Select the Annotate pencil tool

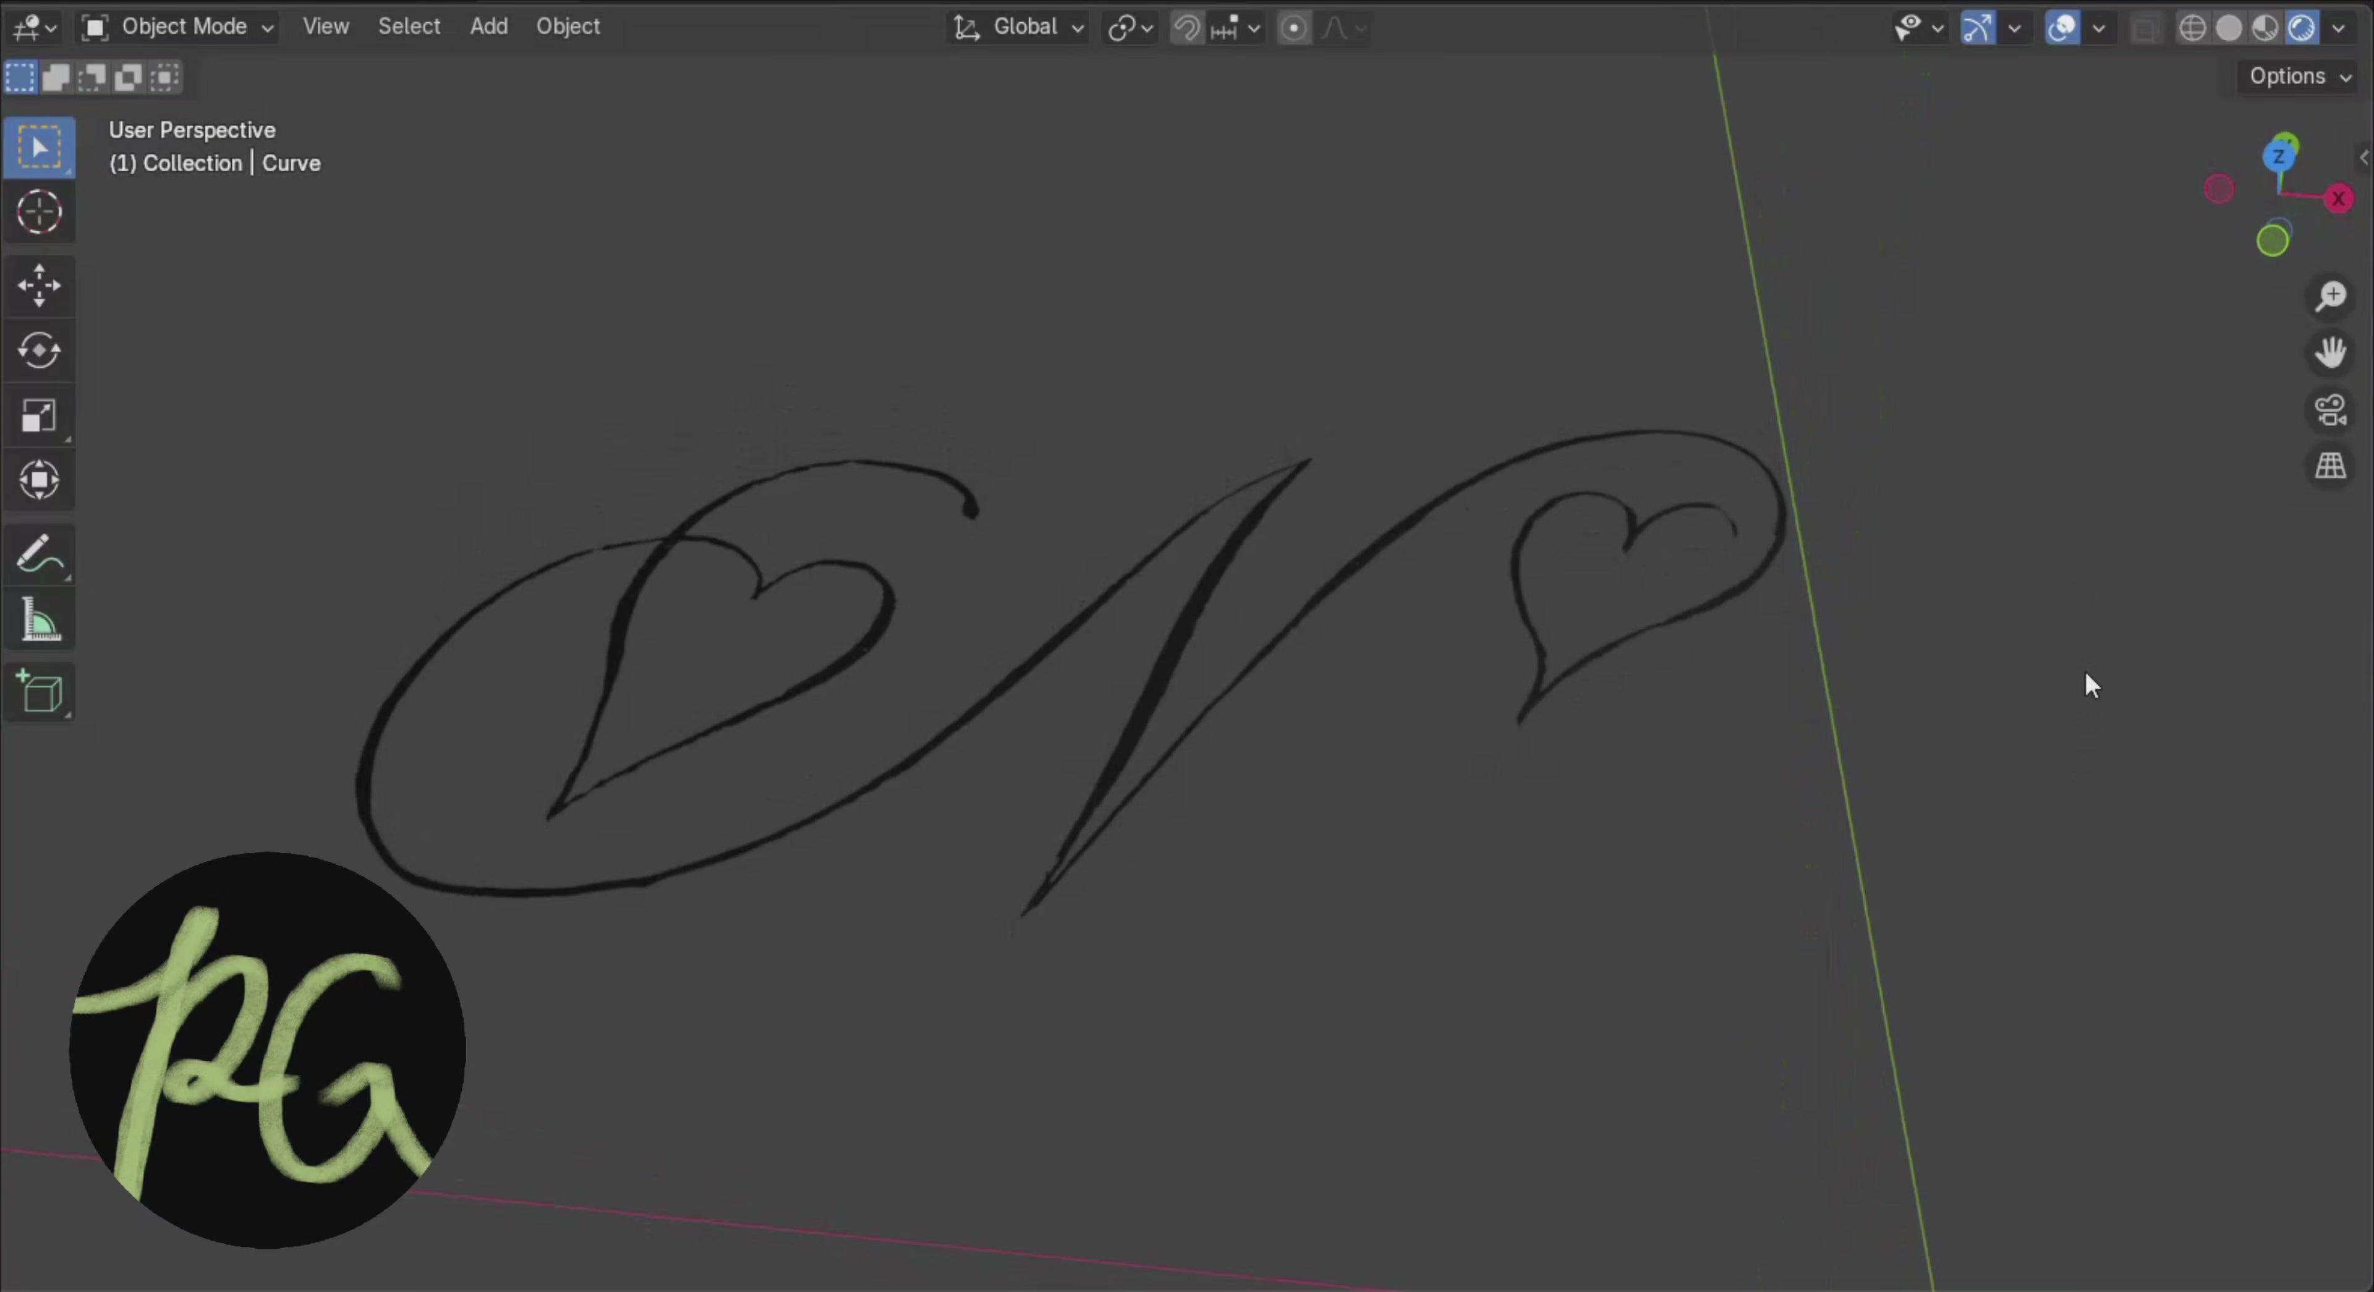[x=39, y=556]
